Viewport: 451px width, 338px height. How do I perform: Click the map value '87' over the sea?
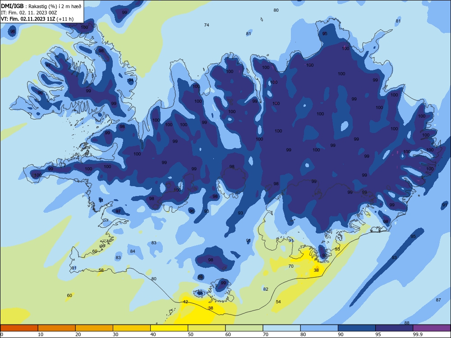point(438,300)
